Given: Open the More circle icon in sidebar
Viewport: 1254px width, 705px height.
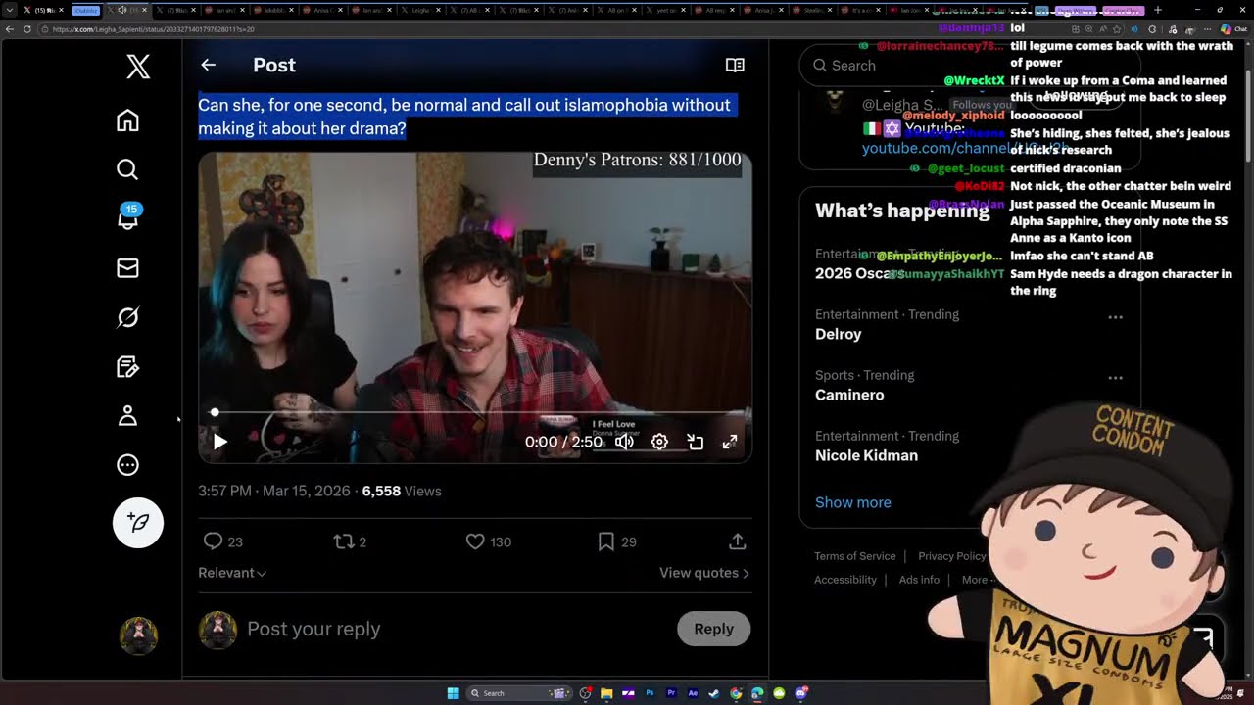Looking at the screenshot, I should click(x=127, y=465).
